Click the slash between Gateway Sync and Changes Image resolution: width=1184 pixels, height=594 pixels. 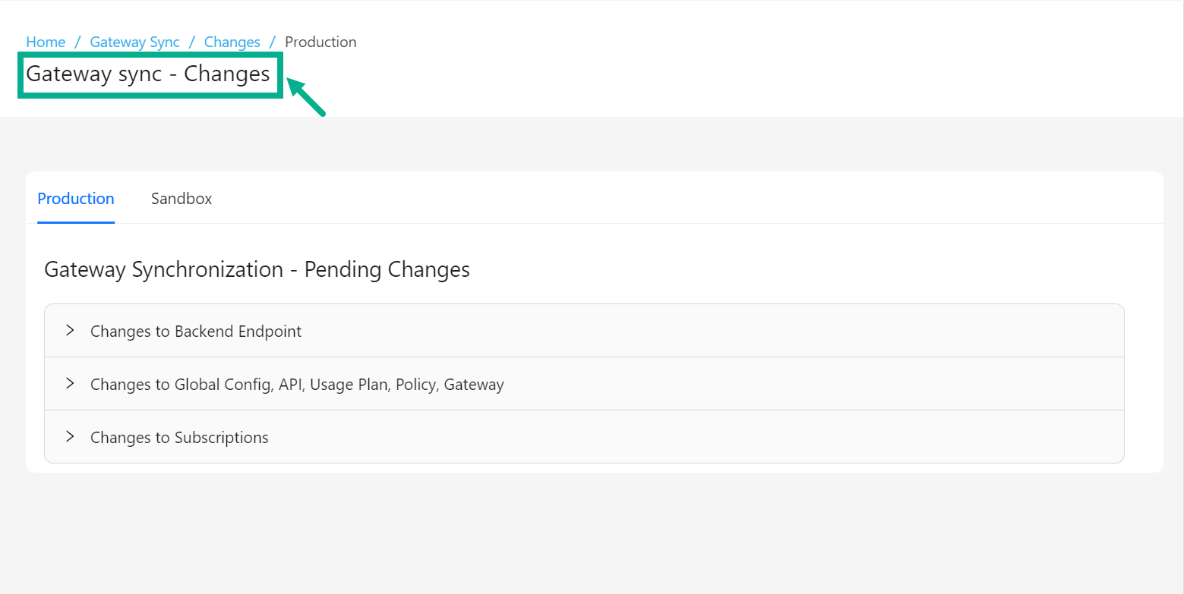[x=192, y=42]
